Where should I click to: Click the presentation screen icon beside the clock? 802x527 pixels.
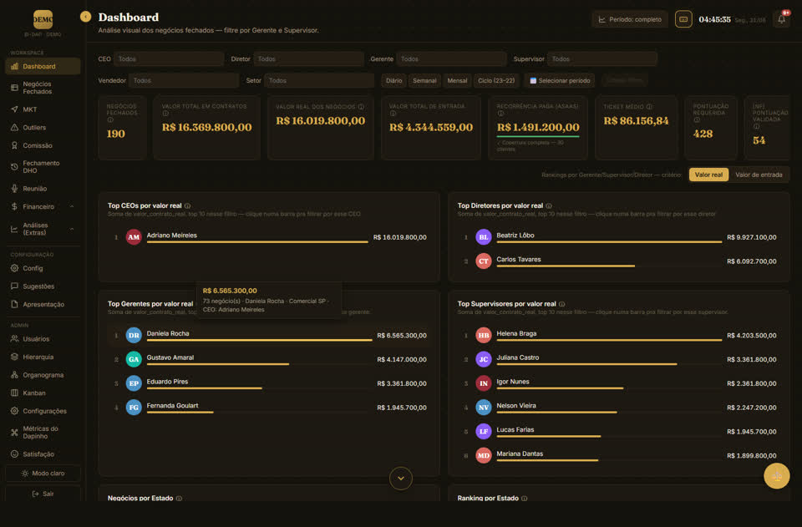(683, 19)
